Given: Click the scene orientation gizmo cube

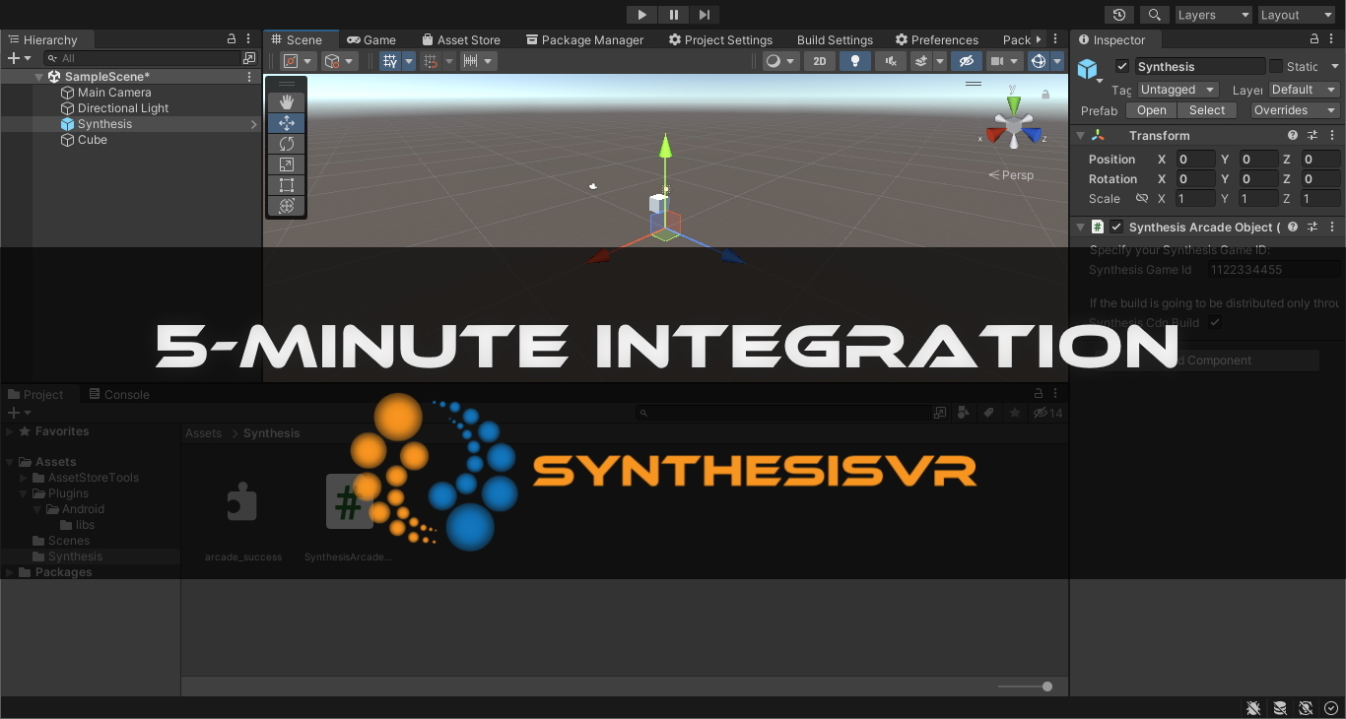Looking at the screenshot, I should [1014, 125].
